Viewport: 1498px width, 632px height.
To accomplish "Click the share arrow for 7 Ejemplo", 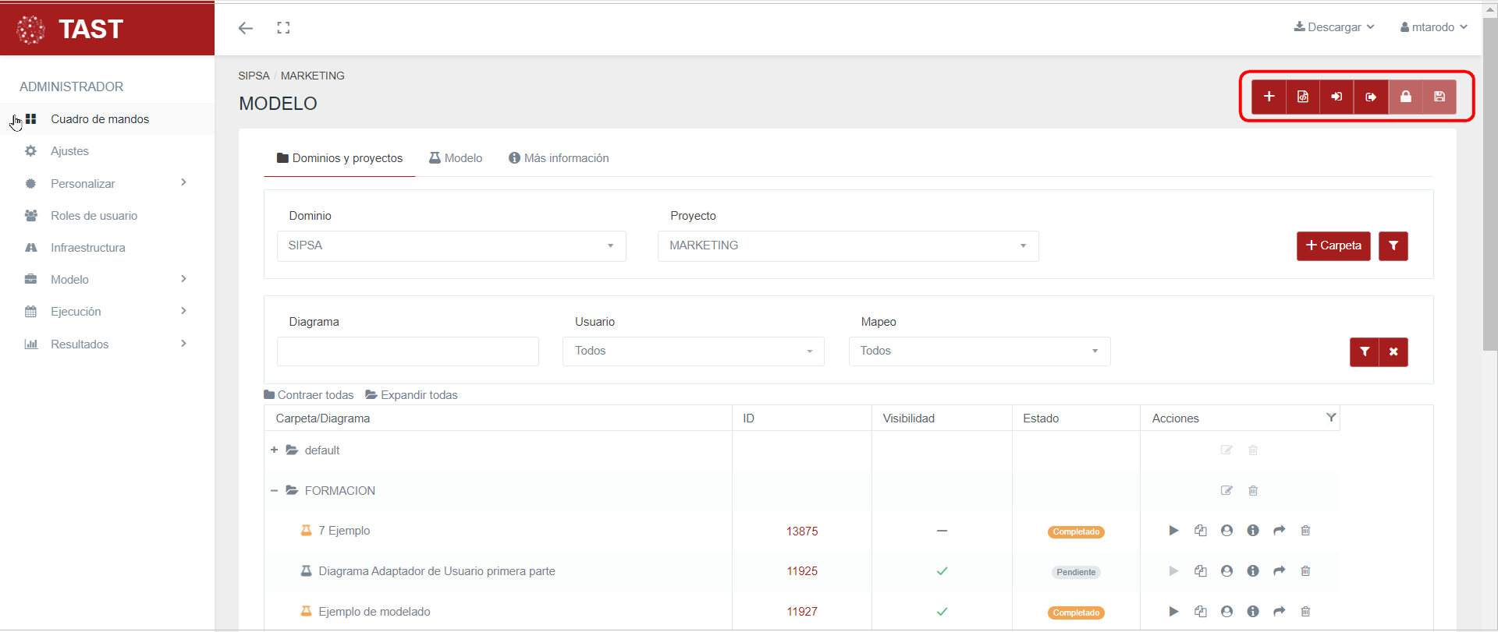I will coord(1279,531).
